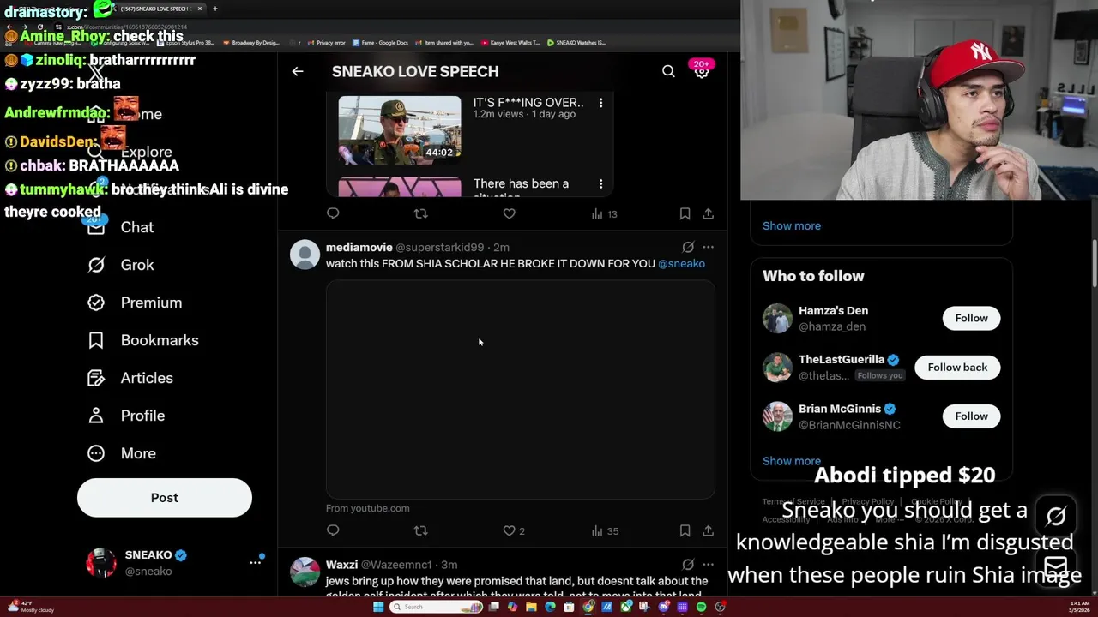Open mediamovie's profile avatar
The height and width of the screenshot is (617, 1098).
[x=305, y=255]
